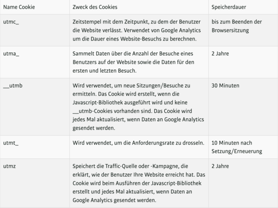Click the utmz description about Traffic-Quelle
The height and width of the screenshot is (208, 278).
(x=139, y=183)
